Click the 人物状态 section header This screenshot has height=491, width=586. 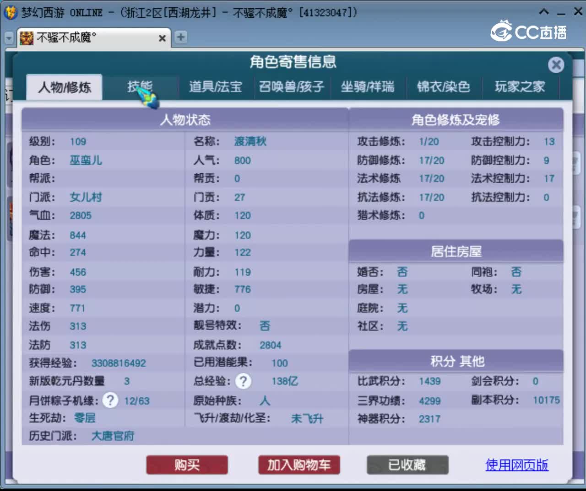point(185,120)
